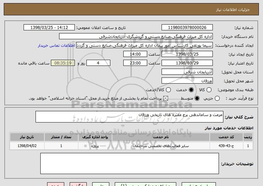Click the تاریخ نیاز column header
Image resolution: width=263 pixels, height=186 pixels.
[x=27, y=137]
